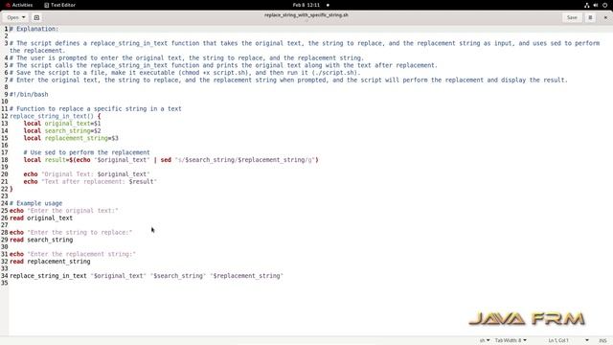Screen dimensions: 613x345
Task: Open the sh language highlighting dropdown
Action: [x=485, y=340]
